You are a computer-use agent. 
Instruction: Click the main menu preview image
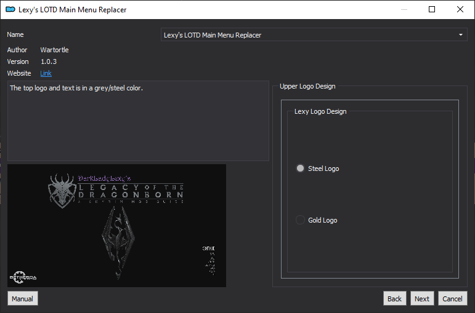[116, 226]
